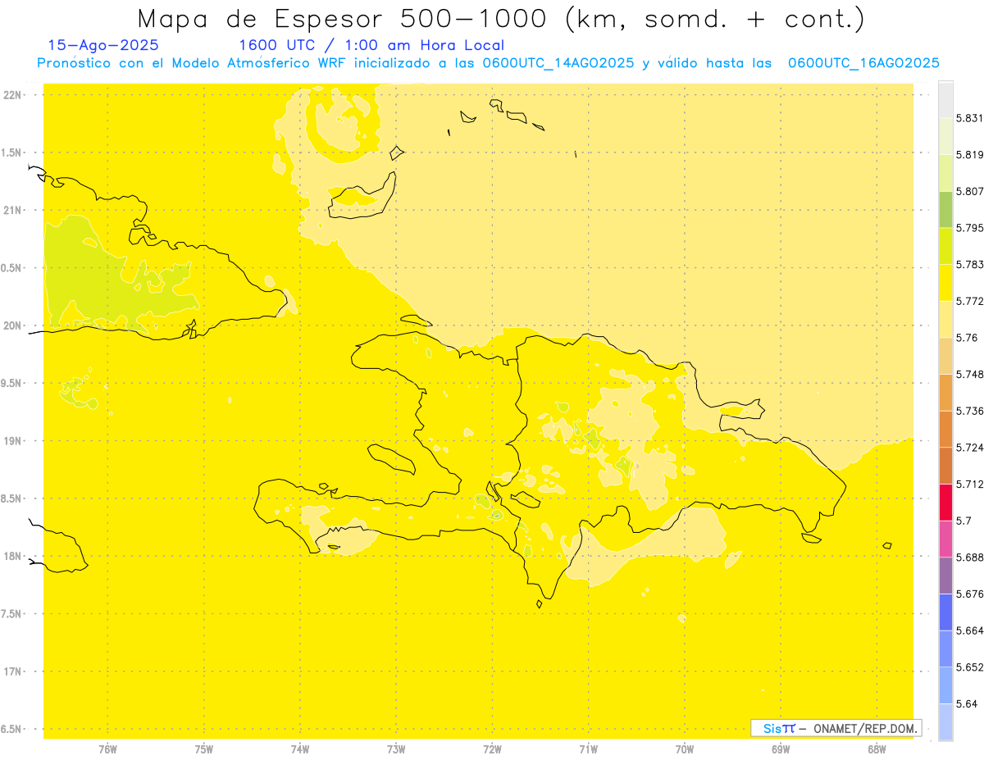This screenshot has height=760, width=984.
Task: Select the "75W" longitude label
Action: pyautogui.click(x=204, y=749)
